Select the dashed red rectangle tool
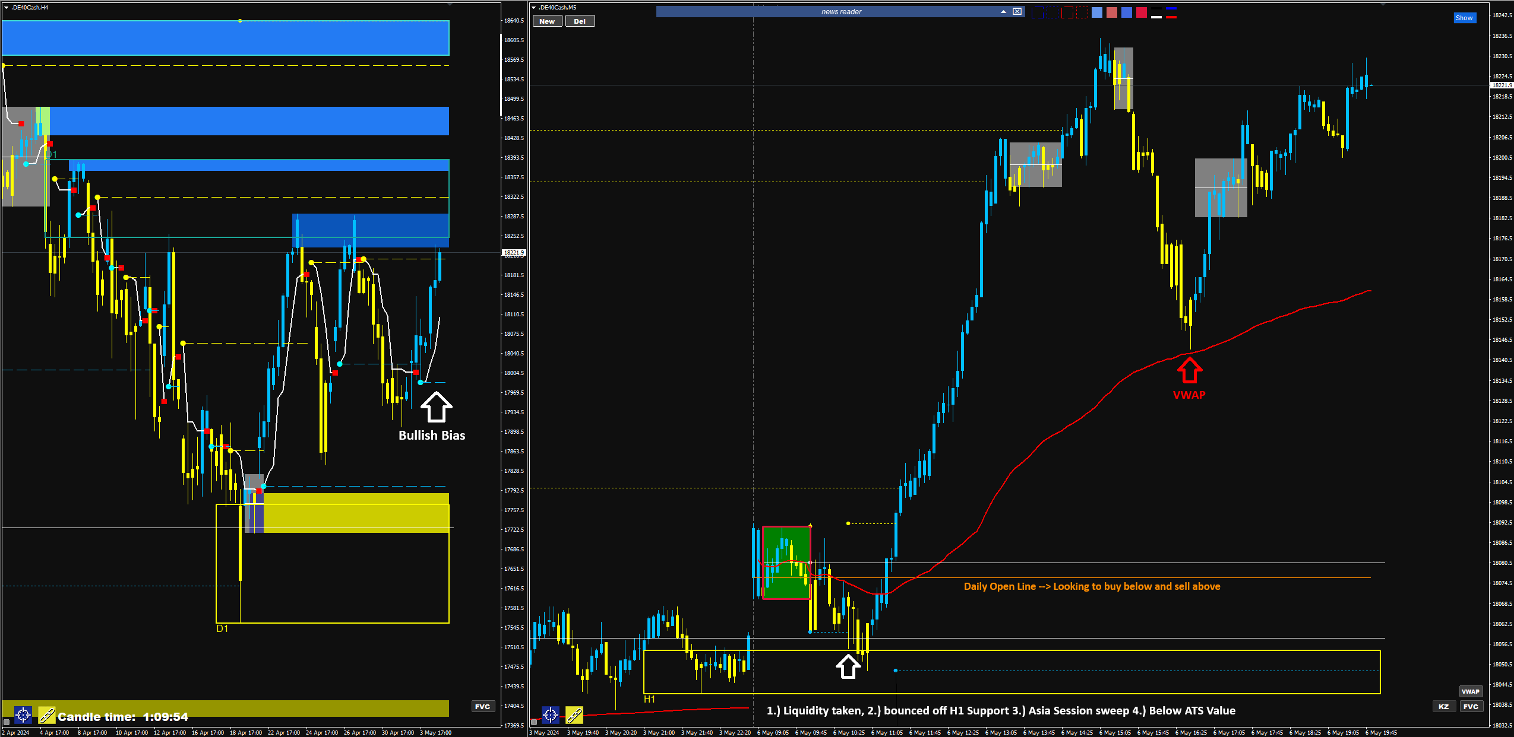1514x737 pixels. (x=1082, y=12)
